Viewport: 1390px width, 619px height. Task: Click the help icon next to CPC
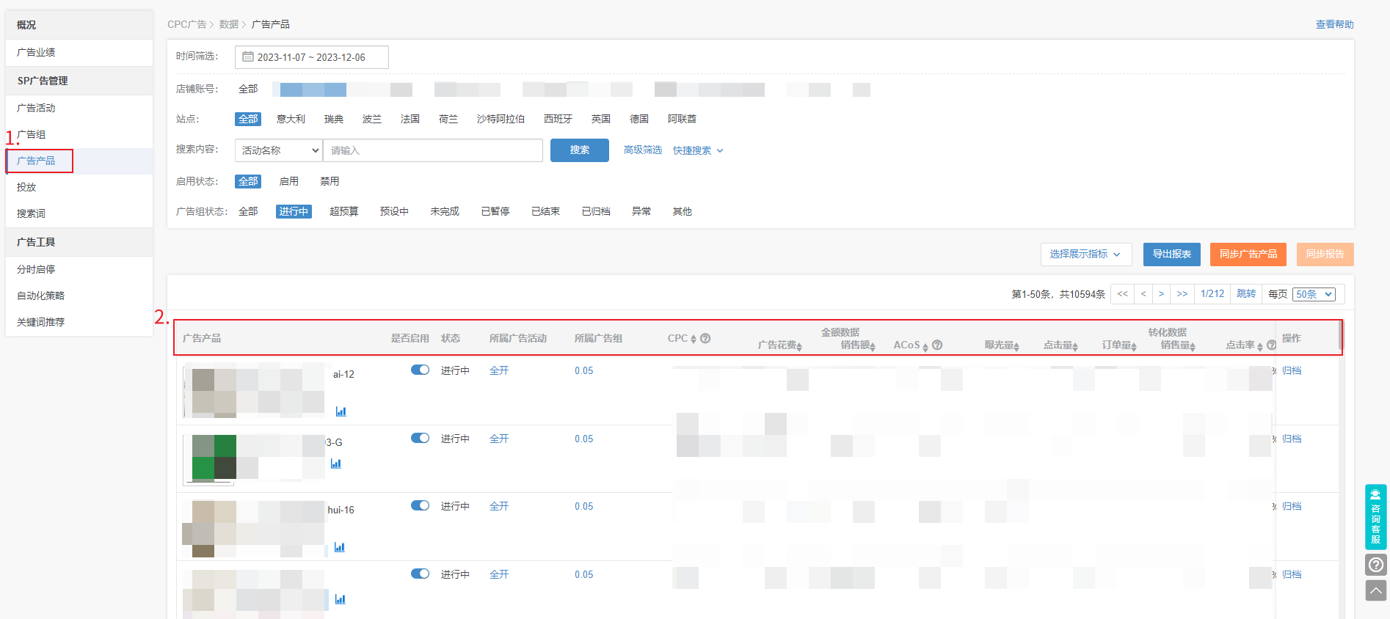tap(705, 339)
